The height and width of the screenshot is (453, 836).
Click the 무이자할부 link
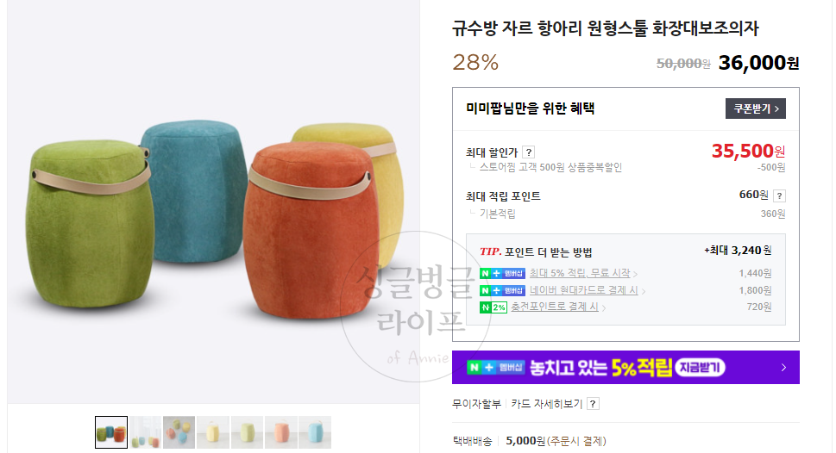click(476, 404)
